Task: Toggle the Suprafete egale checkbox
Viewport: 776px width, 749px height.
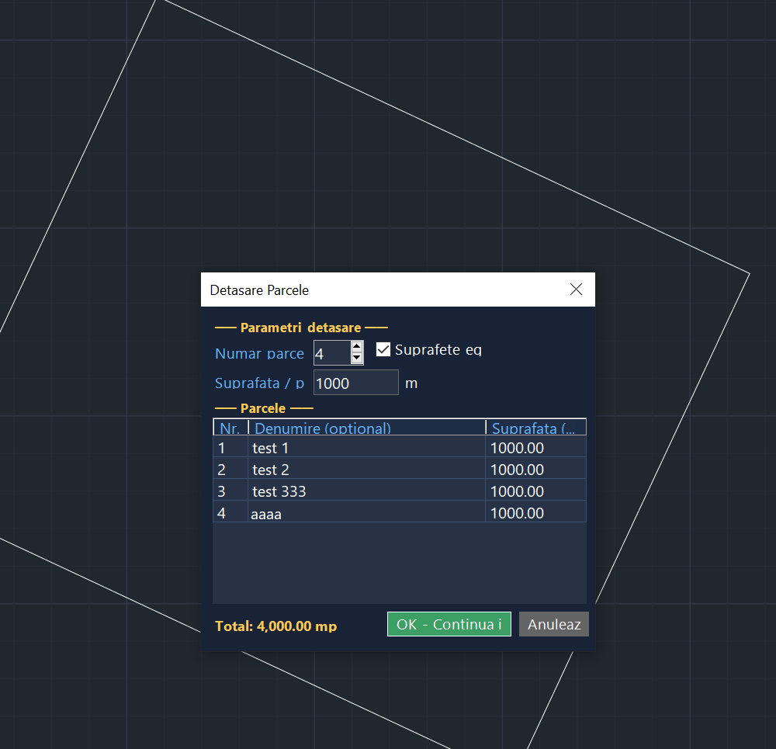Action: 383,349
